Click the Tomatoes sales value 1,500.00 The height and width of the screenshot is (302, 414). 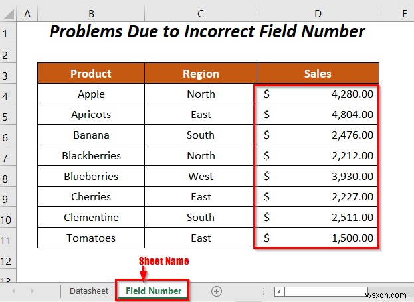pos(318,238)
